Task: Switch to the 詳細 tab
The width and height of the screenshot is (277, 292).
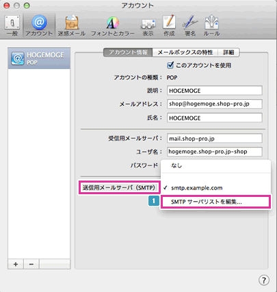Action: (228, 53)
